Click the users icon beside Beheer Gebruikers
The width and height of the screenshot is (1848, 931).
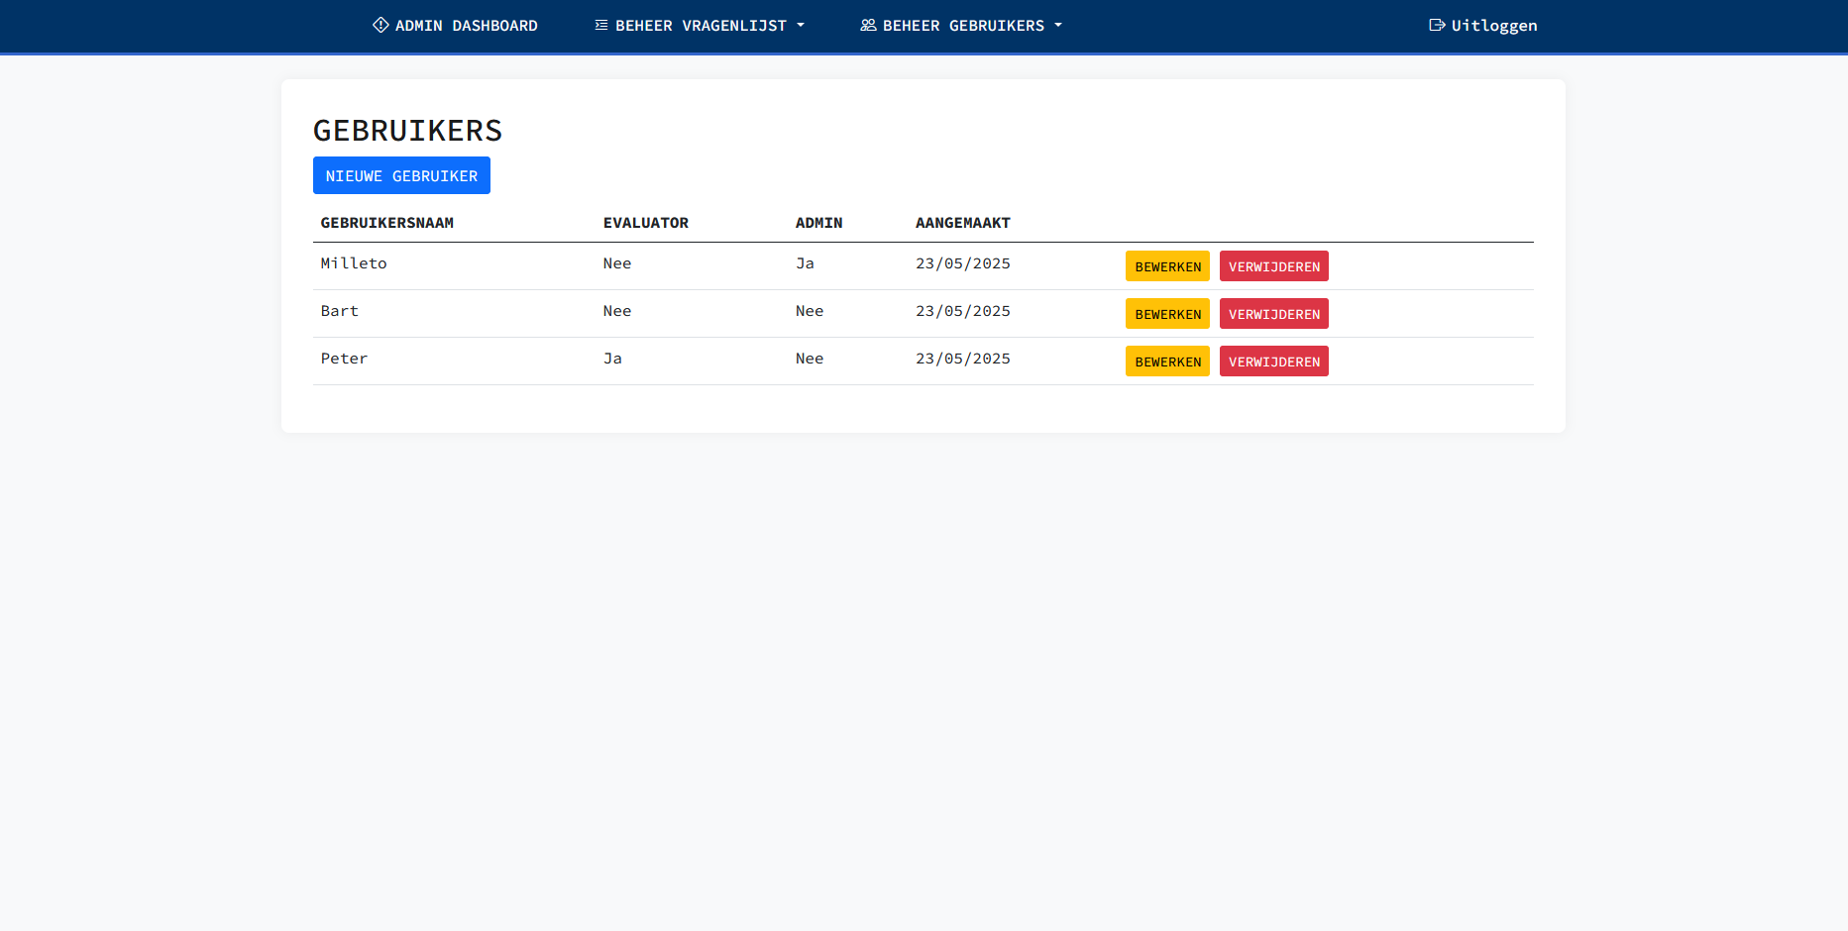(866, 25)
